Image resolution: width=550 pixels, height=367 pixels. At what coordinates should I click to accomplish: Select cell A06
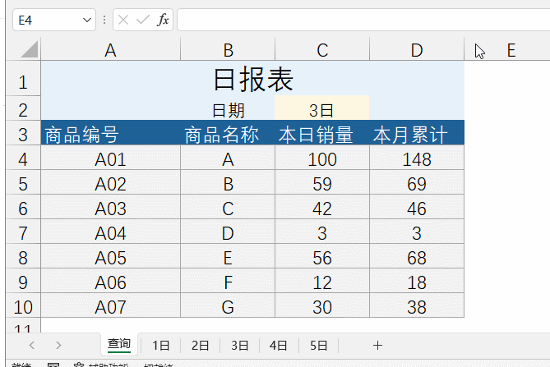[x=110, y=281]
